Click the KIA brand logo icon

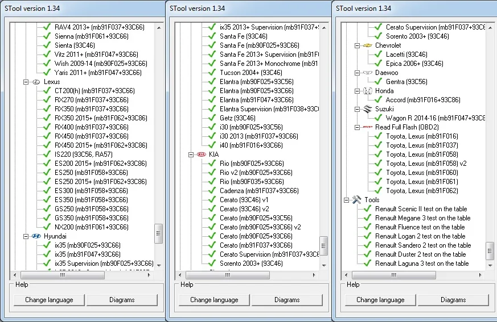[202, 154]
